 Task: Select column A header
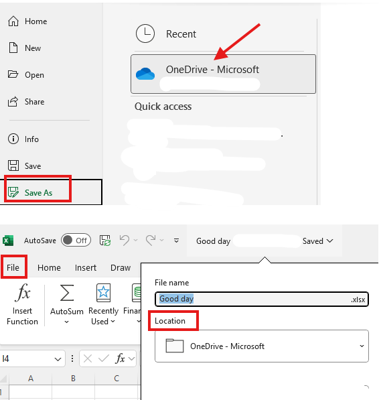[31, 379]
